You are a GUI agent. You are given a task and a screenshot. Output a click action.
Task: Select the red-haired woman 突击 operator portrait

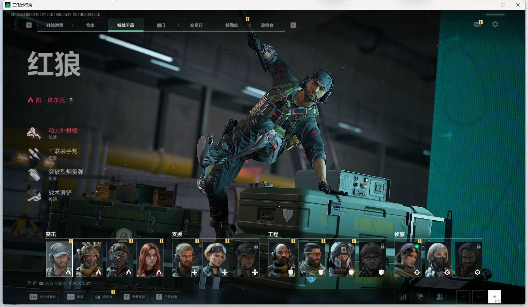click(150, 260)
